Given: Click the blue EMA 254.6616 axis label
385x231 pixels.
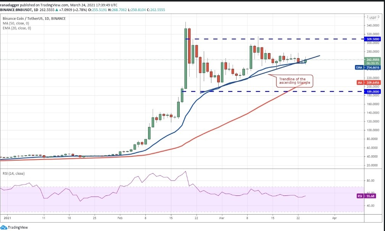Looking at the screenshot, I should pyautogui.click(x=367, y=67).
